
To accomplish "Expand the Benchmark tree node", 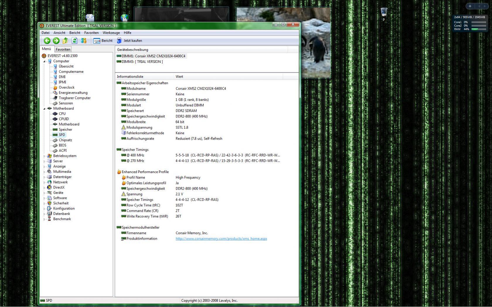I will pyautogui.click(x=45, y=219).
